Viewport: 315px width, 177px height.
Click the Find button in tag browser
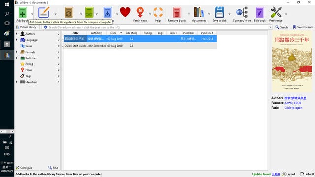[x=53, y=168]
